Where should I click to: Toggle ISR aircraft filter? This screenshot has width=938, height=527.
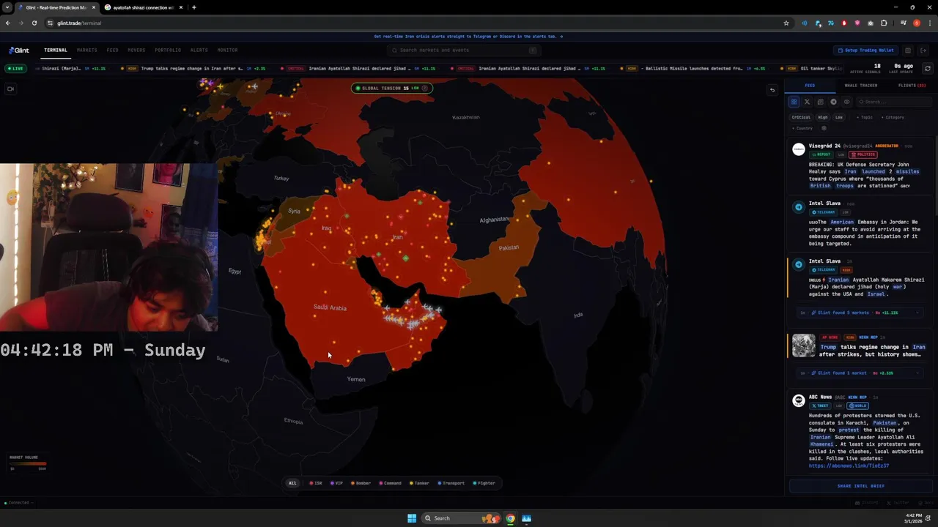pyautogui.click(x=316, y=483)
